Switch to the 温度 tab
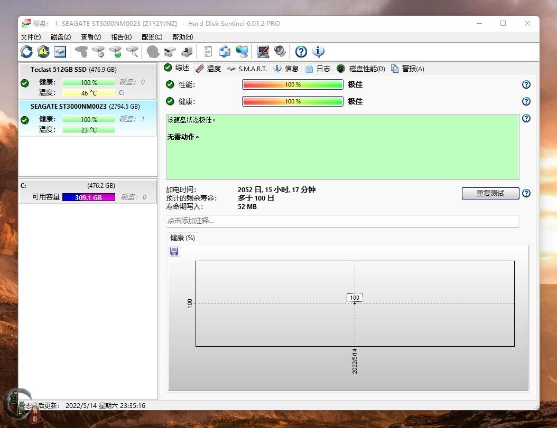The width and height of the screenshot is (557, 428). [x=208, y=69]
